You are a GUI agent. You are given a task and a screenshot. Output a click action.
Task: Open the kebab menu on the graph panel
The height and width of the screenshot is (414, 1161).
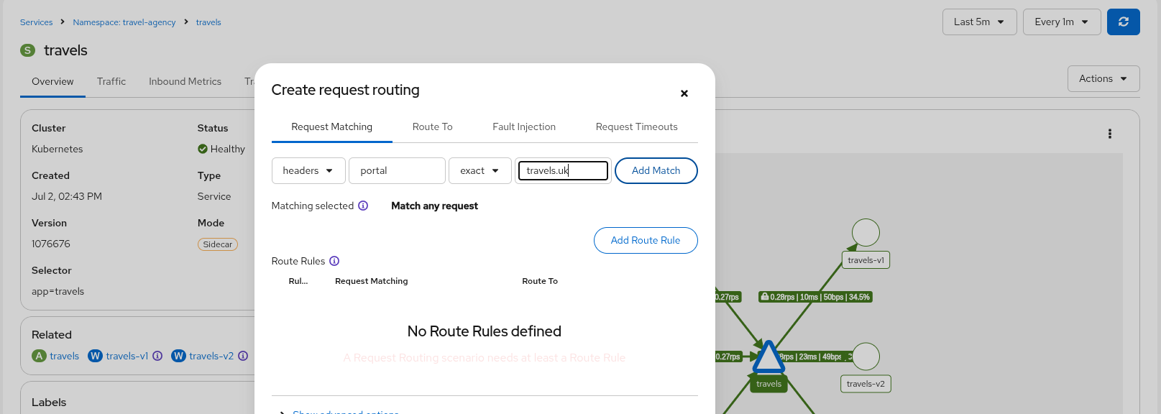pyautogui.click(x=1110, y=134)
